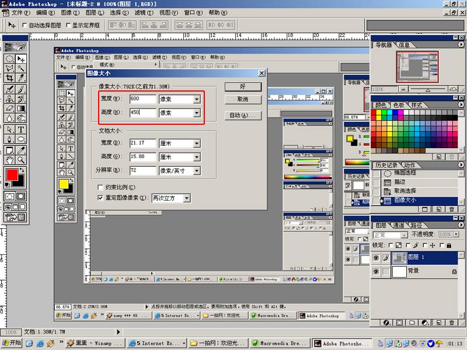Click delete layer trash icon in Layers panel
467x350 pixels.
[451, 323]
